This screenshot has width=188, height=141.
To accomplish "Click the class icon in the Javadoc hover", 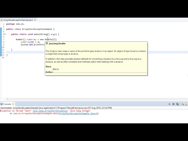I will pos(47,43).
